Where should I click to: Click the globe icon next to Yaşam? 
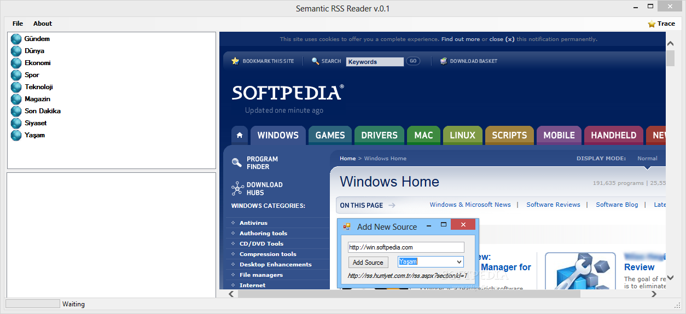click(16, 135)
